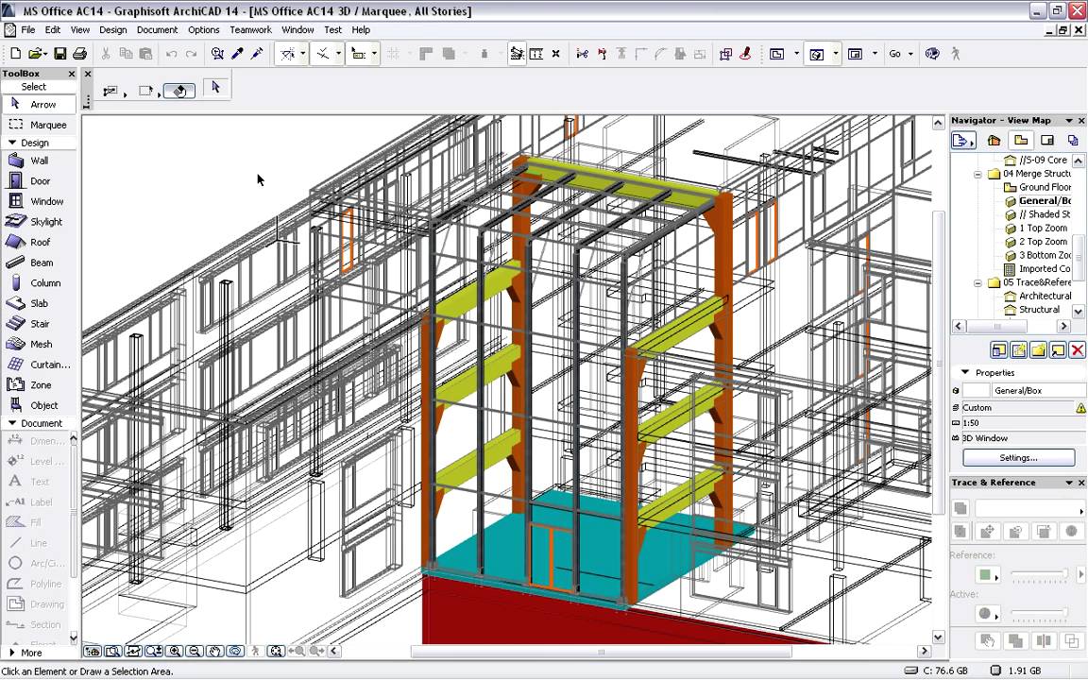
Task: Open the Teamwork menu
Action: pos(250,30)
